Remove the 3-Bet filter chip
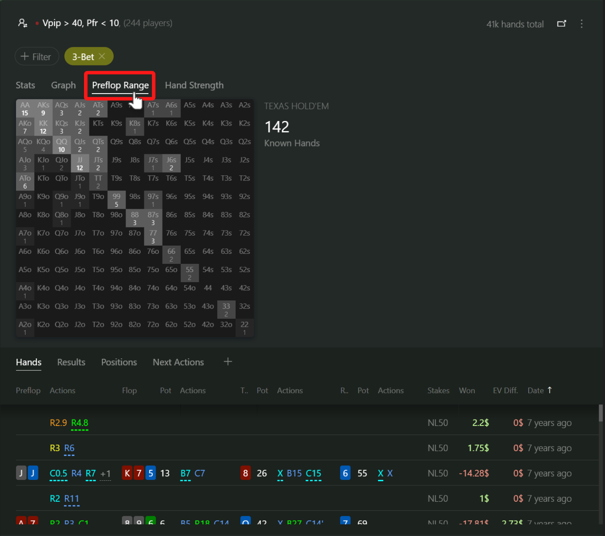Viewport: 605px width, 536px height. click(x=102, y=56)
